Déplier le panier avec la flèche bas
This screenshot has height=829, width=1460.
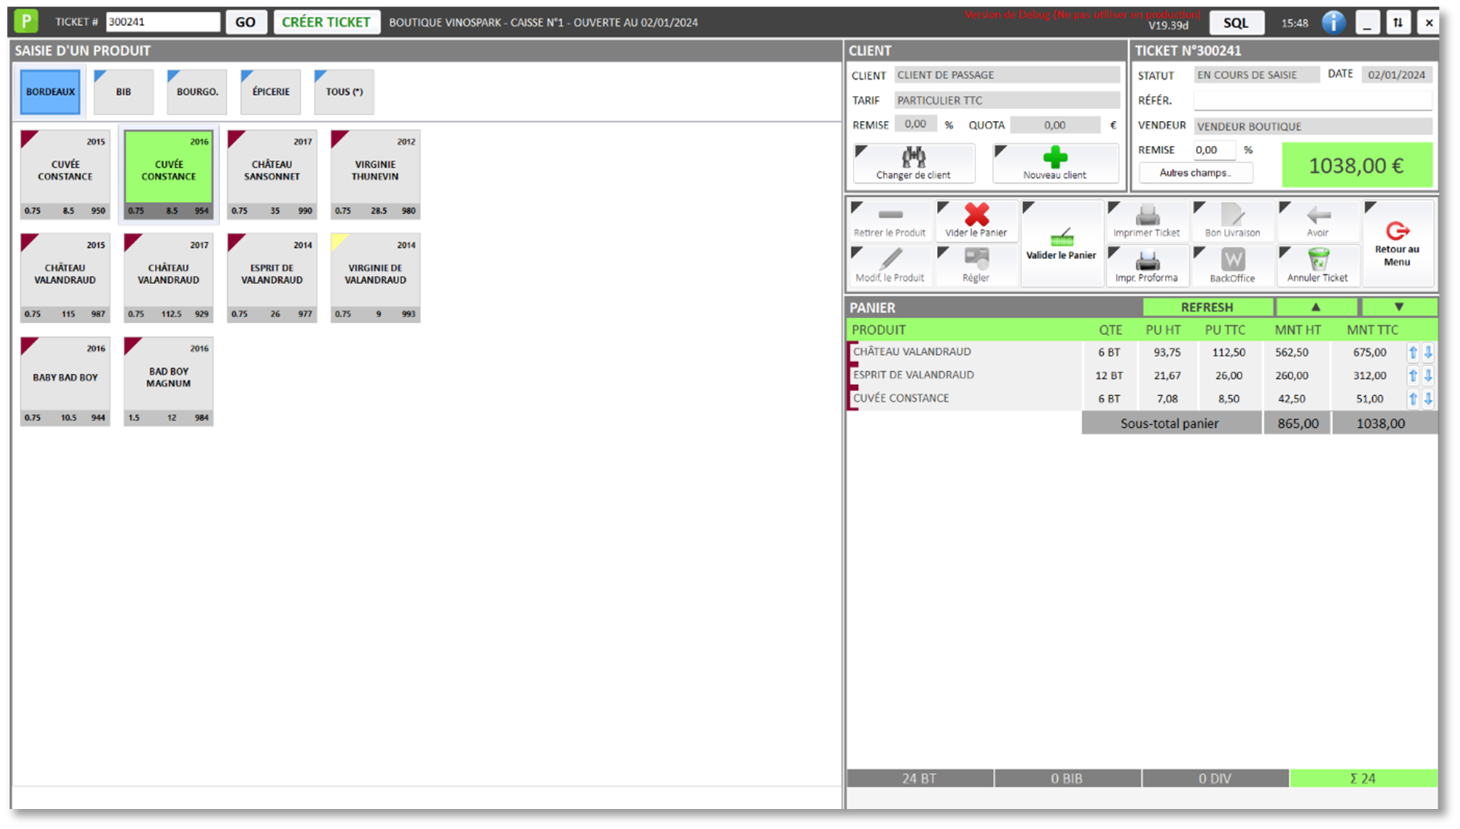pos(1399,307)
